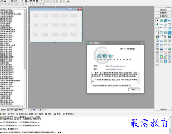The width and height of the screenshot is (172, 134).
Task: Select the green circular target component icon
Action: click(161, 21)
